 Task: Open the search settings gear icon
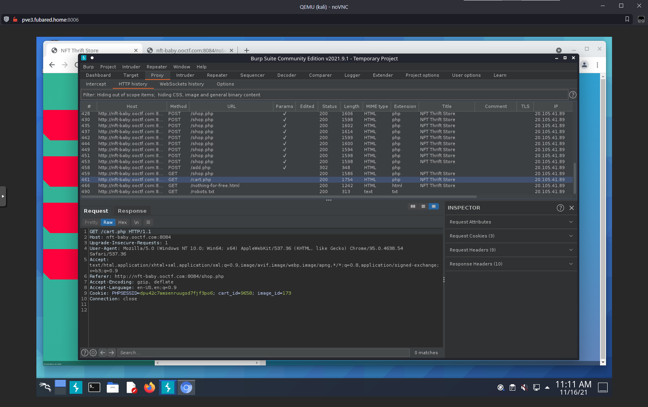pos(93,353)
